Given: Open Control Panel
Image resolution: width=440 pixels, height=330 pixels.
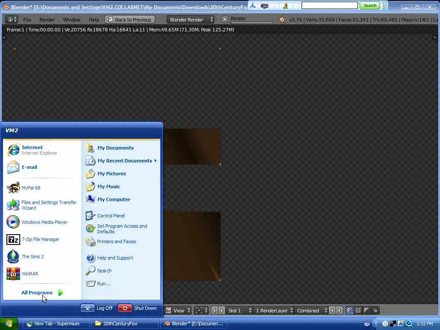Looking at the screenshot, I should coord(121,216).
